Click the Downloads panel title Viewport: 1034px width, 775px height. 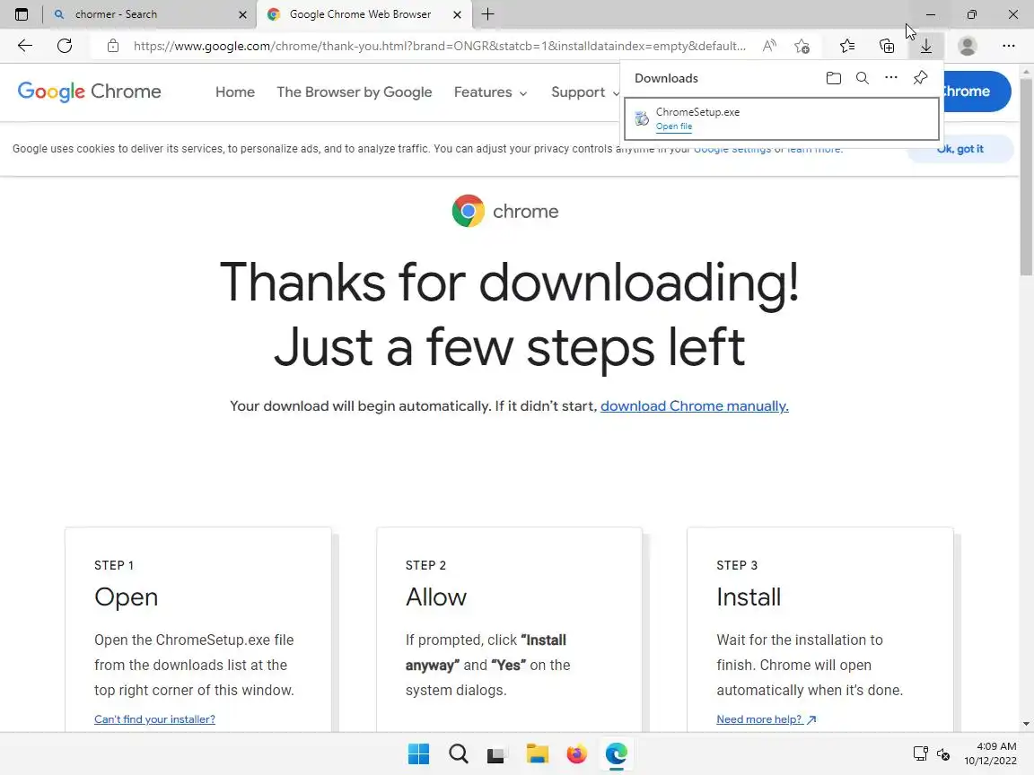[x=666, y=78]
